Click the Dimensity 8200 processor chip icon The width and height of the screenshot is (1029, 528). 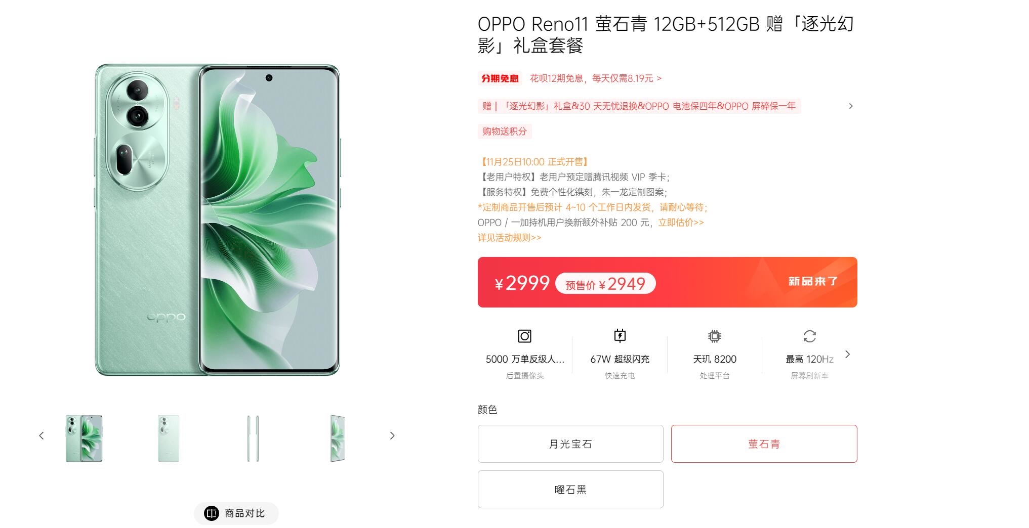pyautogui.click(x=714, y=336)
